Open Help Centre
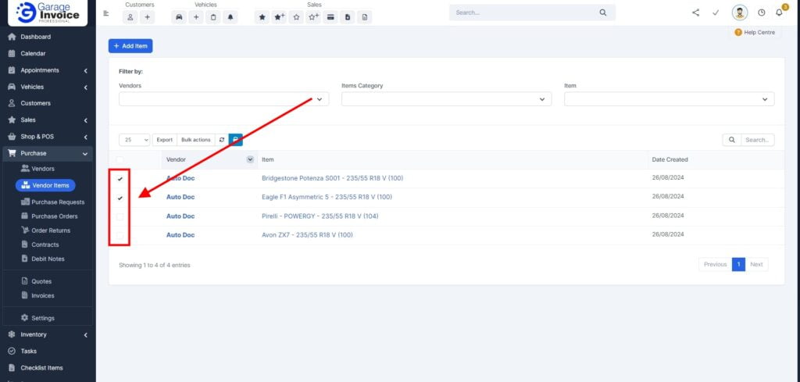Screen dimensions: 800x382 [x=755, y=32]
